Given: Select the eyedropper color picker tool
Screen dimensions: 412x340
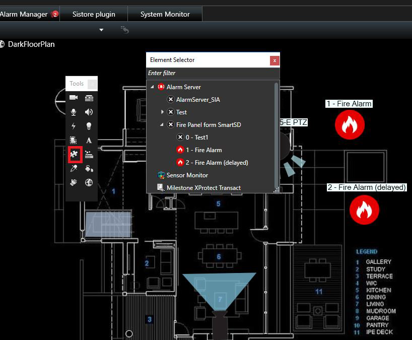Looking at the screenshot, I should (x=74, y=169).
